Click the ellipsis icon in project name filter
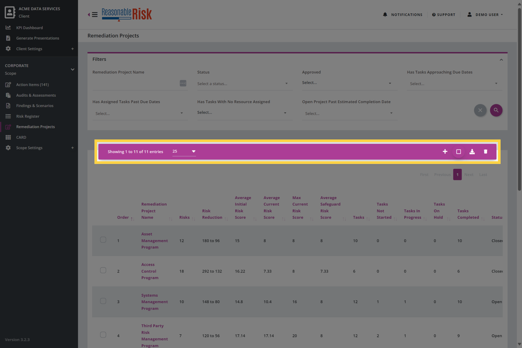522x348 pixels. [x=183, y=83]
